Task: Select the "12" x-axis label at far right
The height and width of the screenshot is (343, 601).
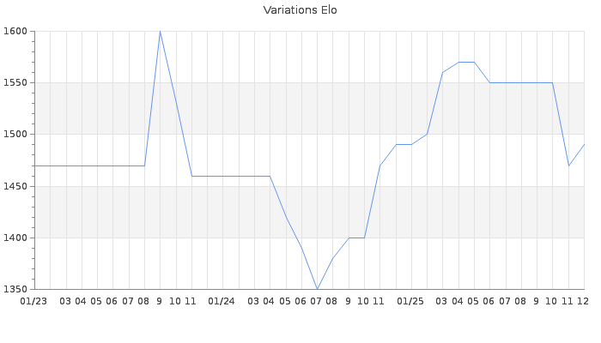Action: point(583,301)
